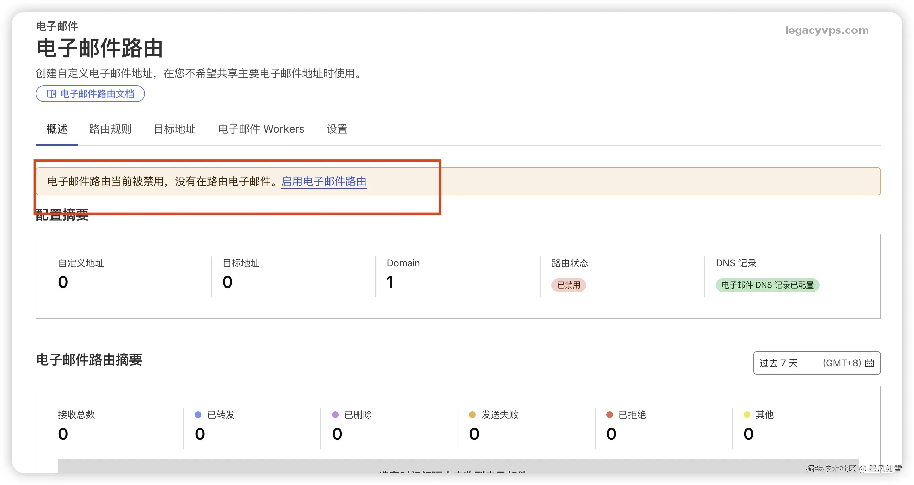Click the red dot beside 已拒绝
The width and height of the screenshot is (914, 485).
pyautogui.click(x=610, y=415)
